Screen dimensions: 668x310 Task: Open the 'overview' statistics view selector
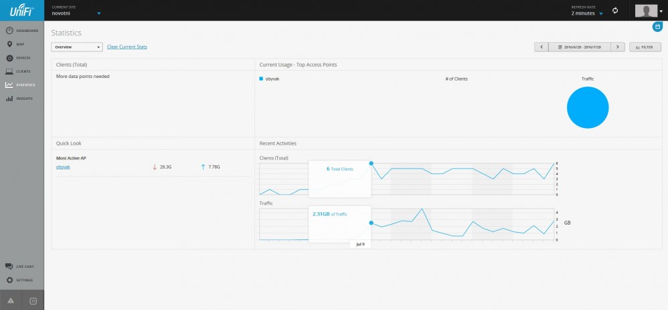point(77,47)
